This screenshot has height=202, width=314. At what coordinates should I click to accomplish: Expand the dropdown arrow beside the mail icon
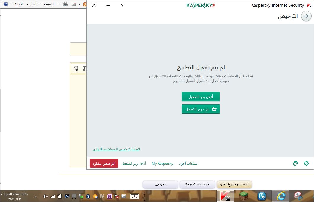tap(80, 4)
